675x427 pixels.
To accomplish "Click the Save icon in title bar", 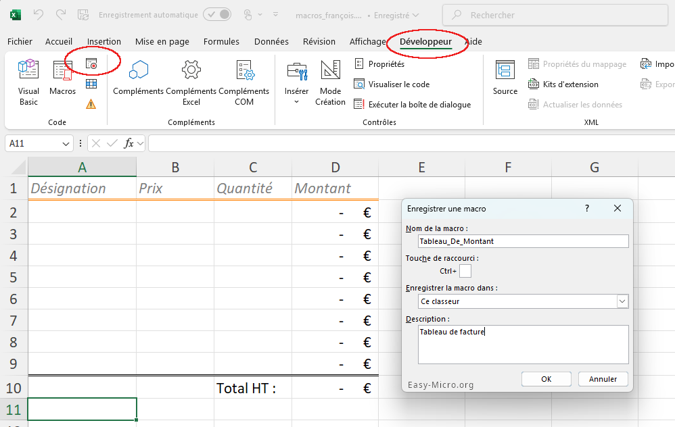I will (x=83, y=15).
